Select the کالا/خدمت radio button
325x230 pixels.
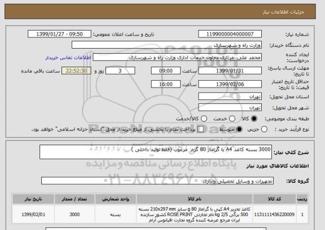coord(204,119)
